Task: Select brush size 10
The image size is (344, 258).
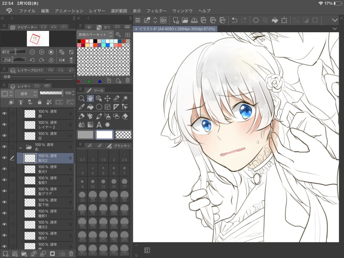Action: [92, 184]
